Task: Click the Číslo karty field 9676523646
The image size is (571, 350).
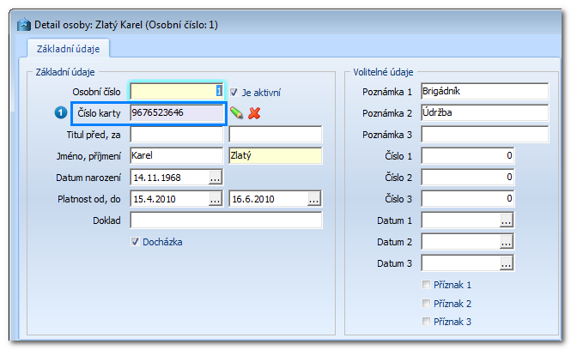Action: coord(177,112)
